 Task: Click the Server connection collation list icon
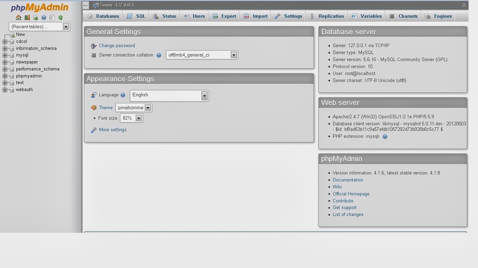(93, 55)
